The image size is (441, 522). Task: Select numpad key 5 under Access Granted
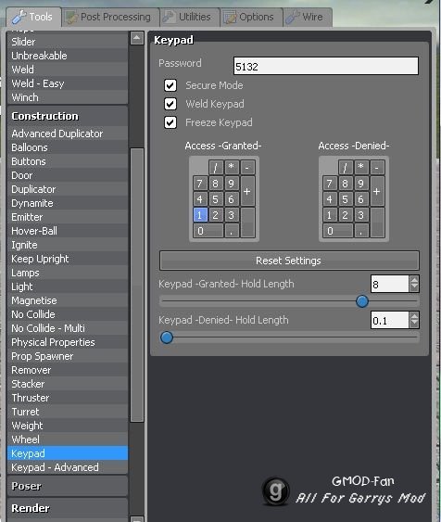(215, 199)
